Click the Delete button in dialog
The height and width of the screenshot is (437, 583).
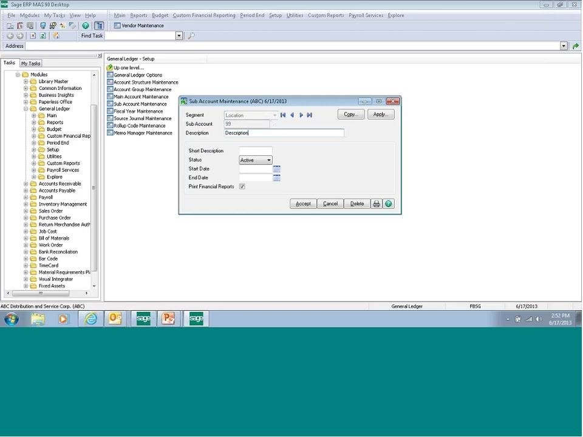(357, 204)
